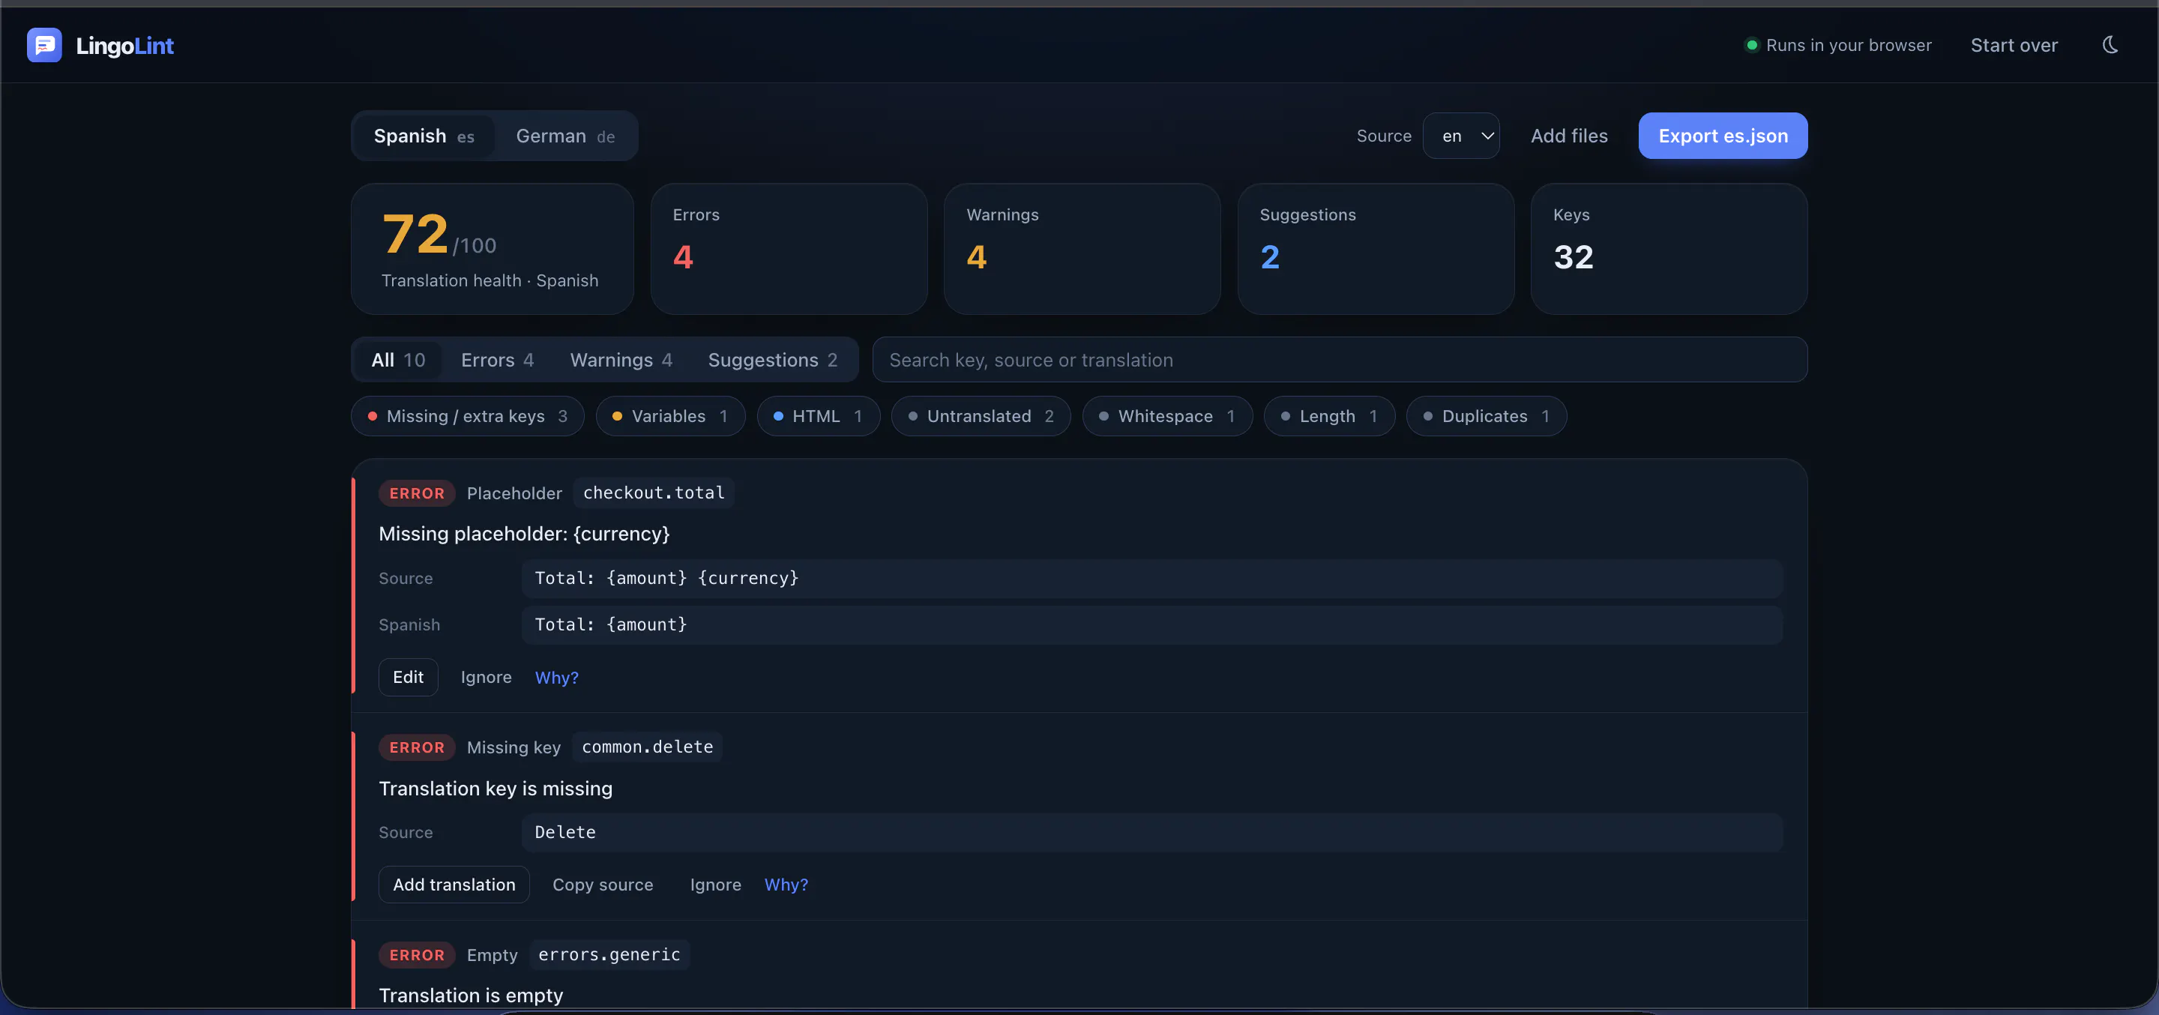The width and height of the screenshot is (2159, 1015).
Task: Select the Warnings filter tab
Action: tap(621, 360)
